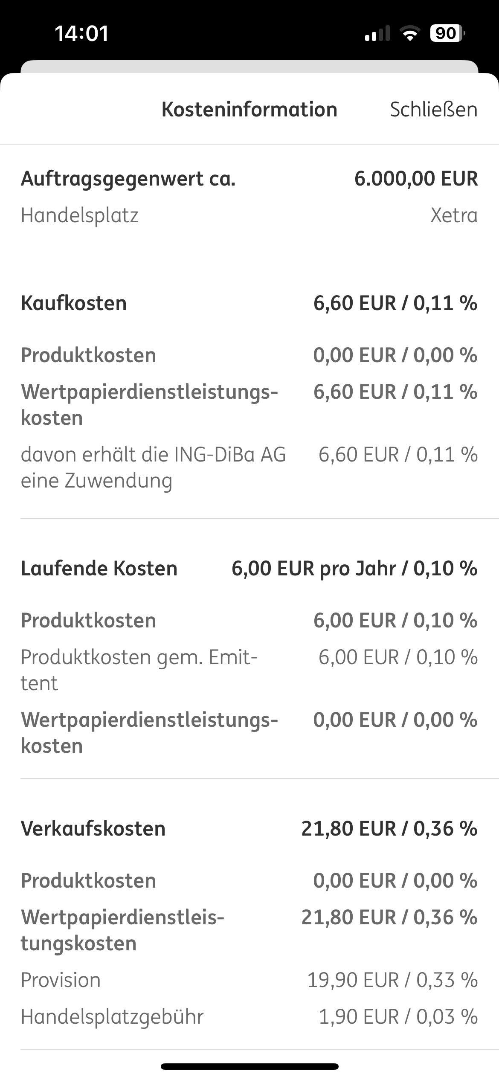Tap the Verkaufskosten section heading

point(93,829)
